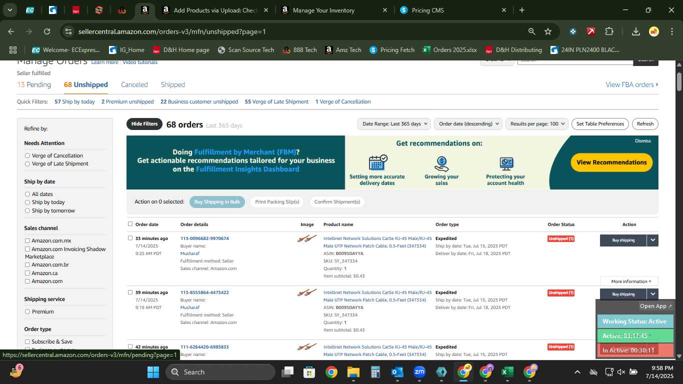683x384 pixels.
Task: Open Calculator from the taskbar
Action: (x=375, y=372)
